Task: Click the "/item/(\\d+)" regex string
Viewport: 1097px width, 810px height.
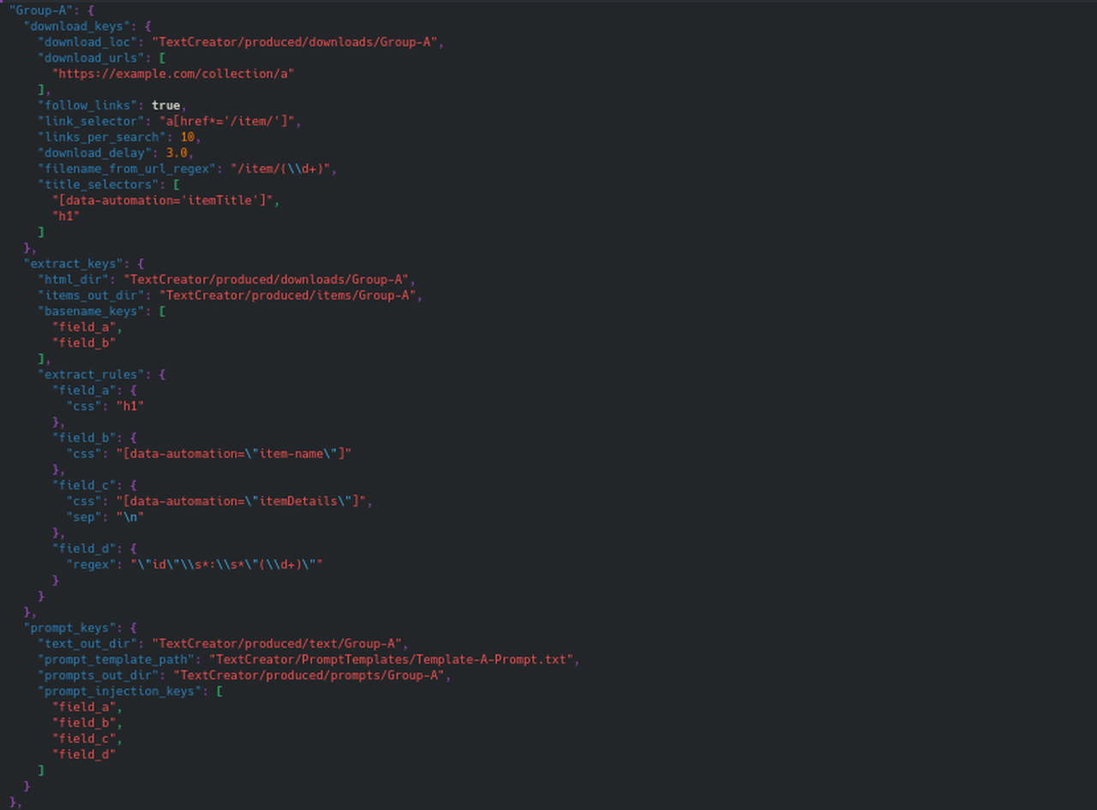Action: point(280,169)
